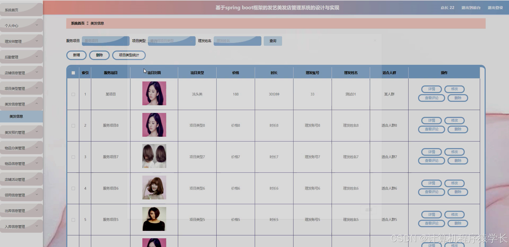509x247 pixels.
Task: Focus the 理发姓名 search input
Action: (x=237, y=41)
